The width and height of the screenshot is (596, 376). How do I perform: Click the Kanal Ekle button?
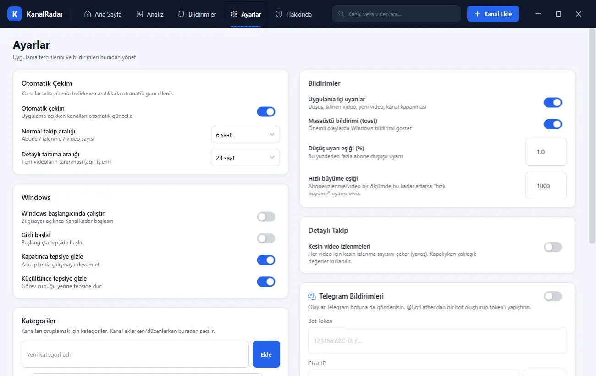(x=493, y=14)
